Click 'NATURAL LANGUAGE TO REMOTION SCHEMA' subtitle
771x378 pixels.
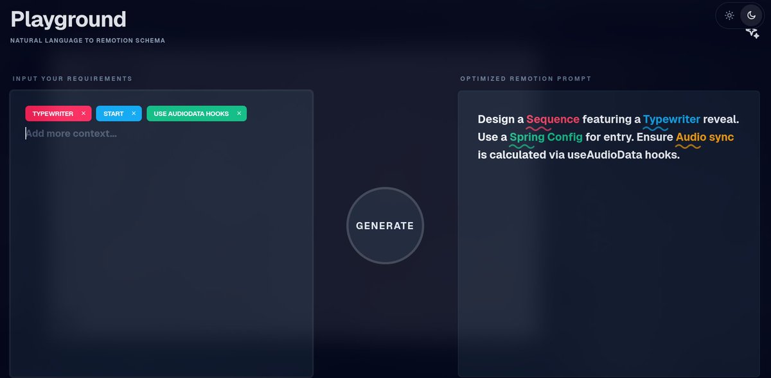87,40
